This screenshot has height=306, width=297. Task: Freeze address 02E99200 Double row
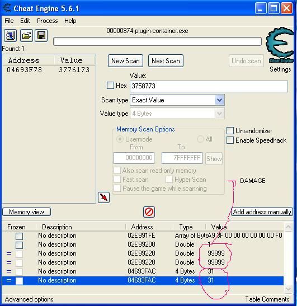click(19, 245)
